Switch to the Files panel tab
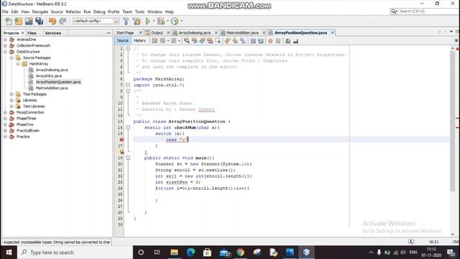The image size is (460, 259). tap(32, 33)
